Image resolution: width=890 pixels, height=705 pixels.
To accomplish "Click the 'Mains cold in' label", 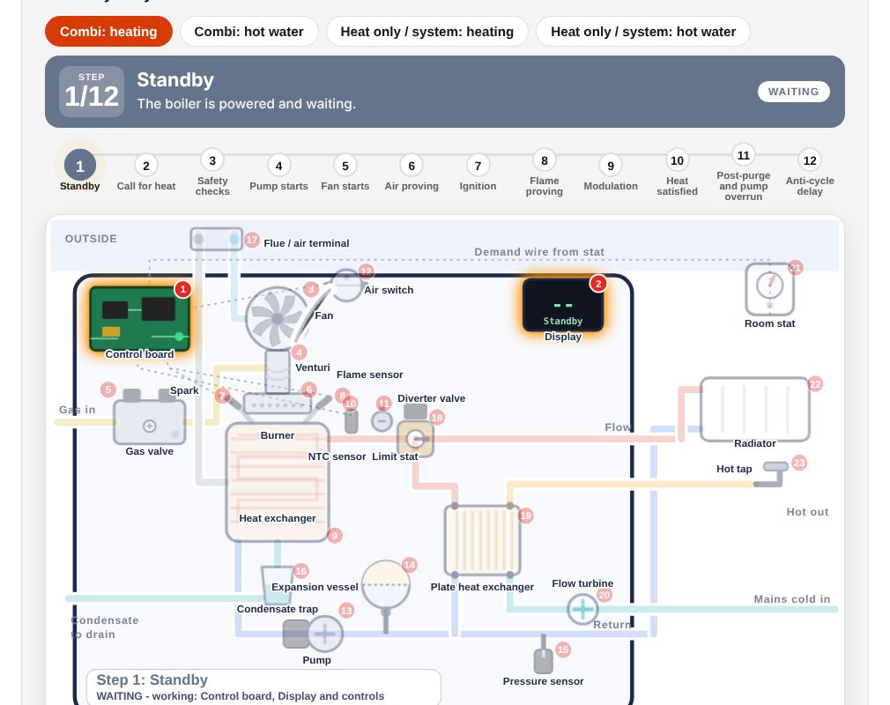I will [792, 599].
